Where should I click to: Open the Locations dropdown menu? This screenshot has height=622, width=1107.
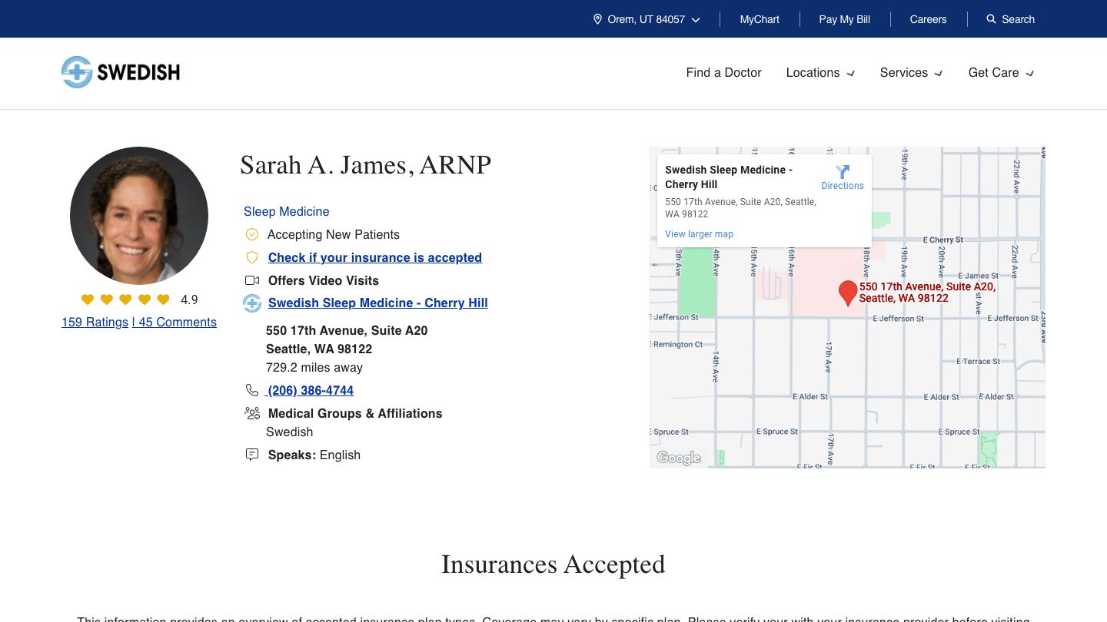pos(820,73)
